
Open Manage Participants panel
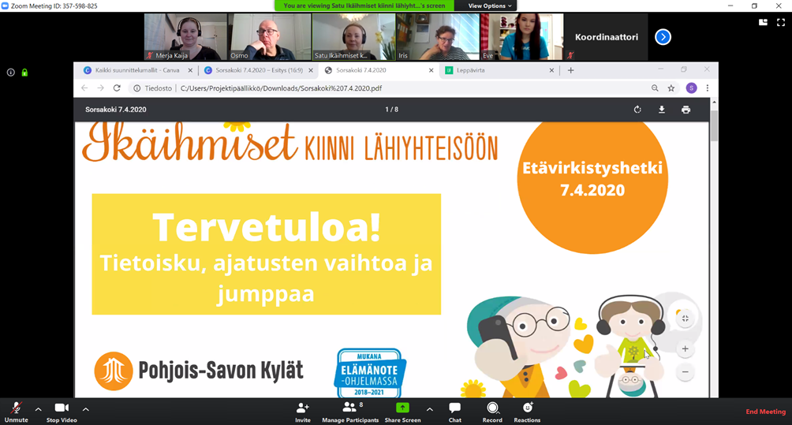[x=349, y=408]
